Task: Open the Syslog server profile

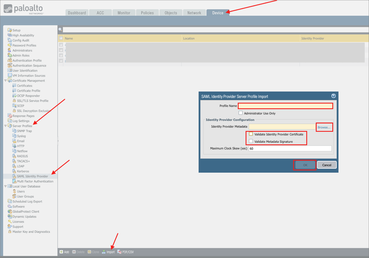Action: point(21,136)
